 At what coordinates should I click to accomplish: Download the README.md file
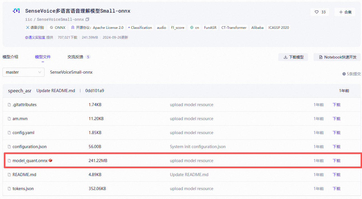[337, 175]
